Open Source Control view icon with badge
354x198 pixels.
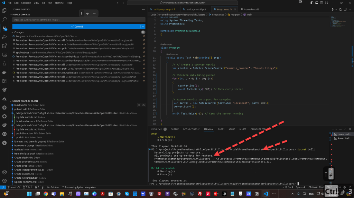4,28
